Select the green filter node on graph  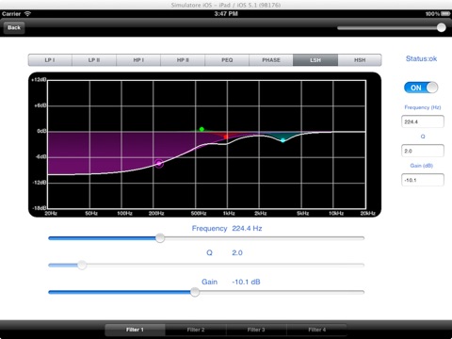[x=202, y=129]
